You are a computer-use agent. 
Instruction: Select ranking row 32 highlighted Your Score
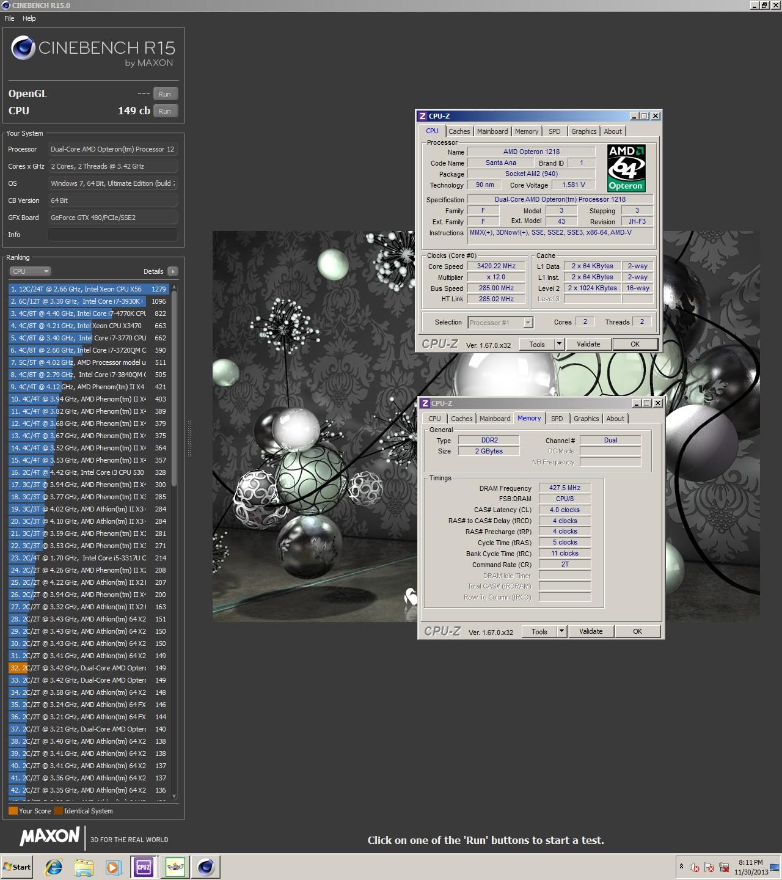pyautogui.click(x=89, y=668)
